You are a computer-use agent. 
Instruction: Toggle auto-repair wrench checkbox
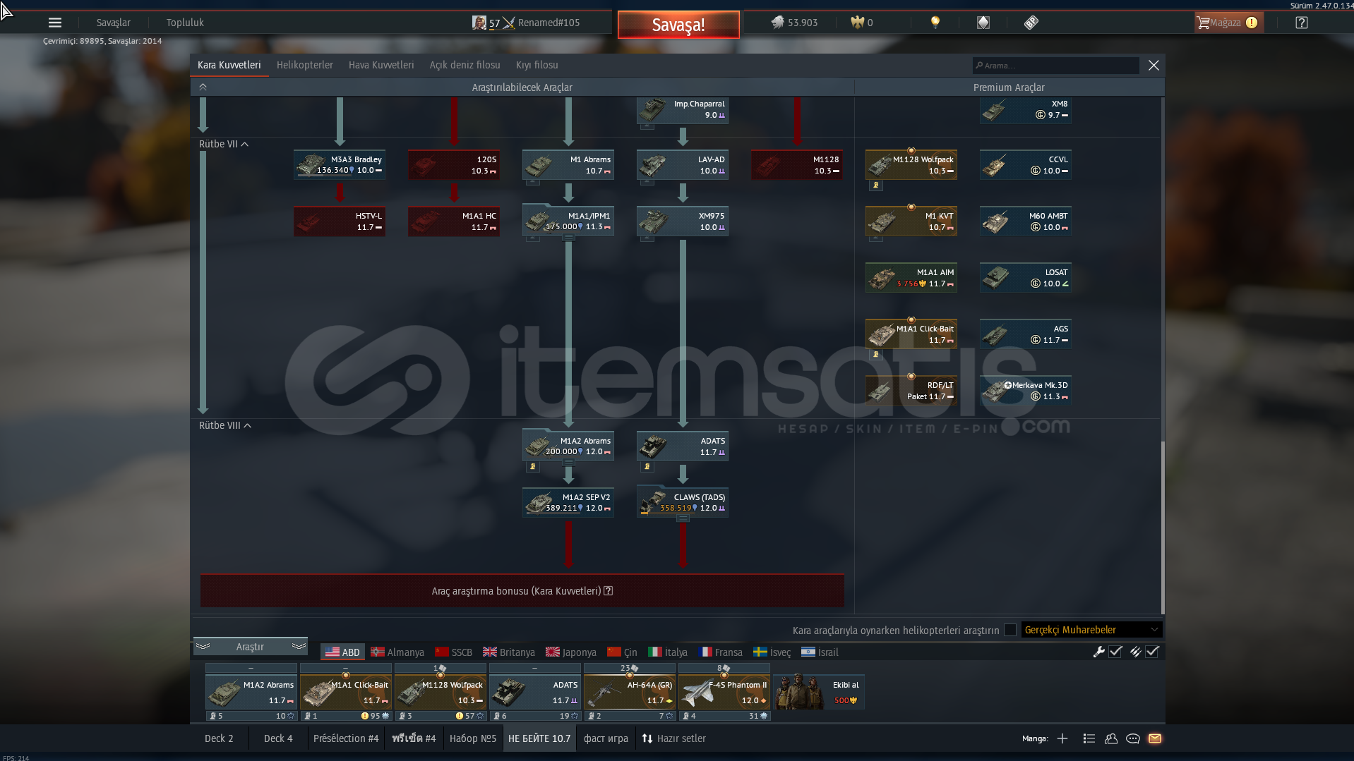[1115, 652]
